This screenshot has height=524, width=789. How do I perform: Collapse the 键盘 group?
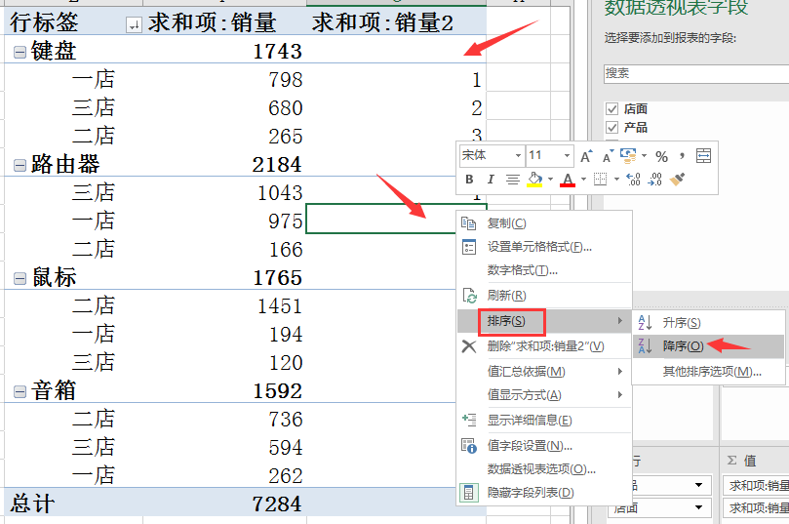coord(20,53)
